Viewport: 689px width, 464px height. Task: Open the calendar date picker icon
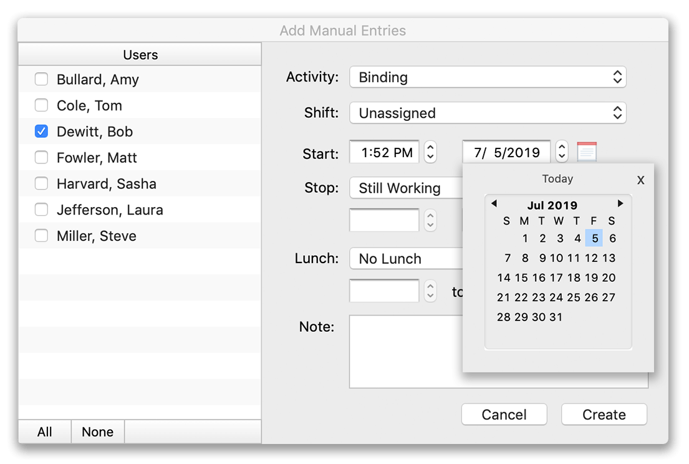[586, 151]
